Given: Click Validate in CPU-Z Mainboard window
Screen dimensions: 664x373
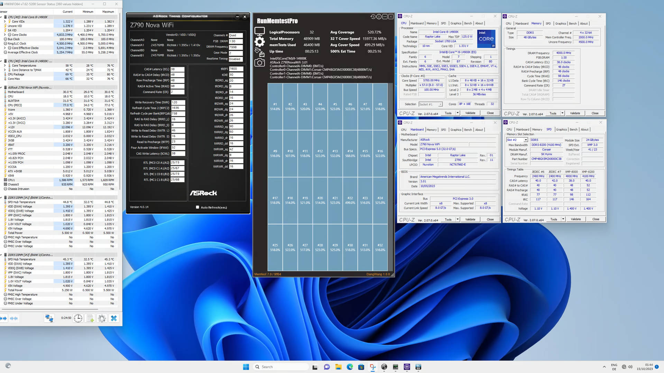Looking at the screenshot, I should [470, 219].
